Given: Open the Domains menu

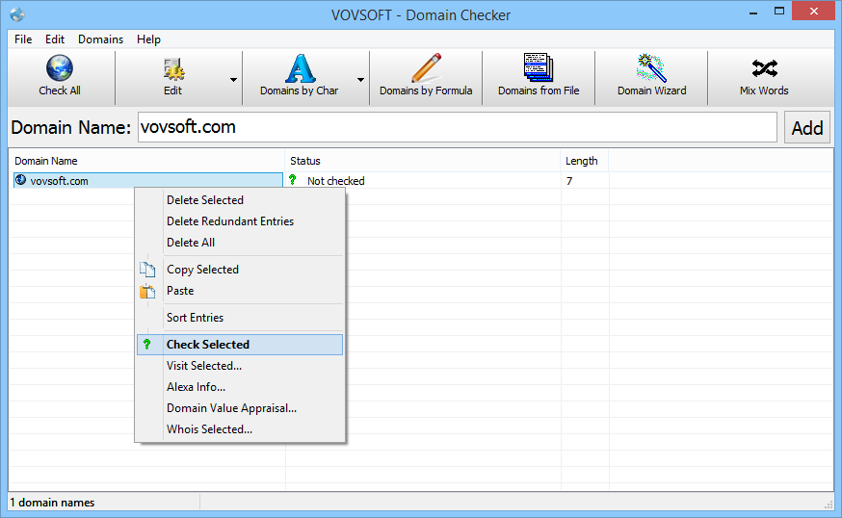Looking at the screenshot, I should 100,39.
